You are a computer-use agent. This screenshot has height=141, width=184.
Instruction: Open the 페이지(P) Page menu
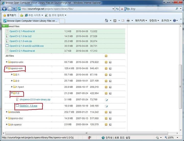(141, 20)
